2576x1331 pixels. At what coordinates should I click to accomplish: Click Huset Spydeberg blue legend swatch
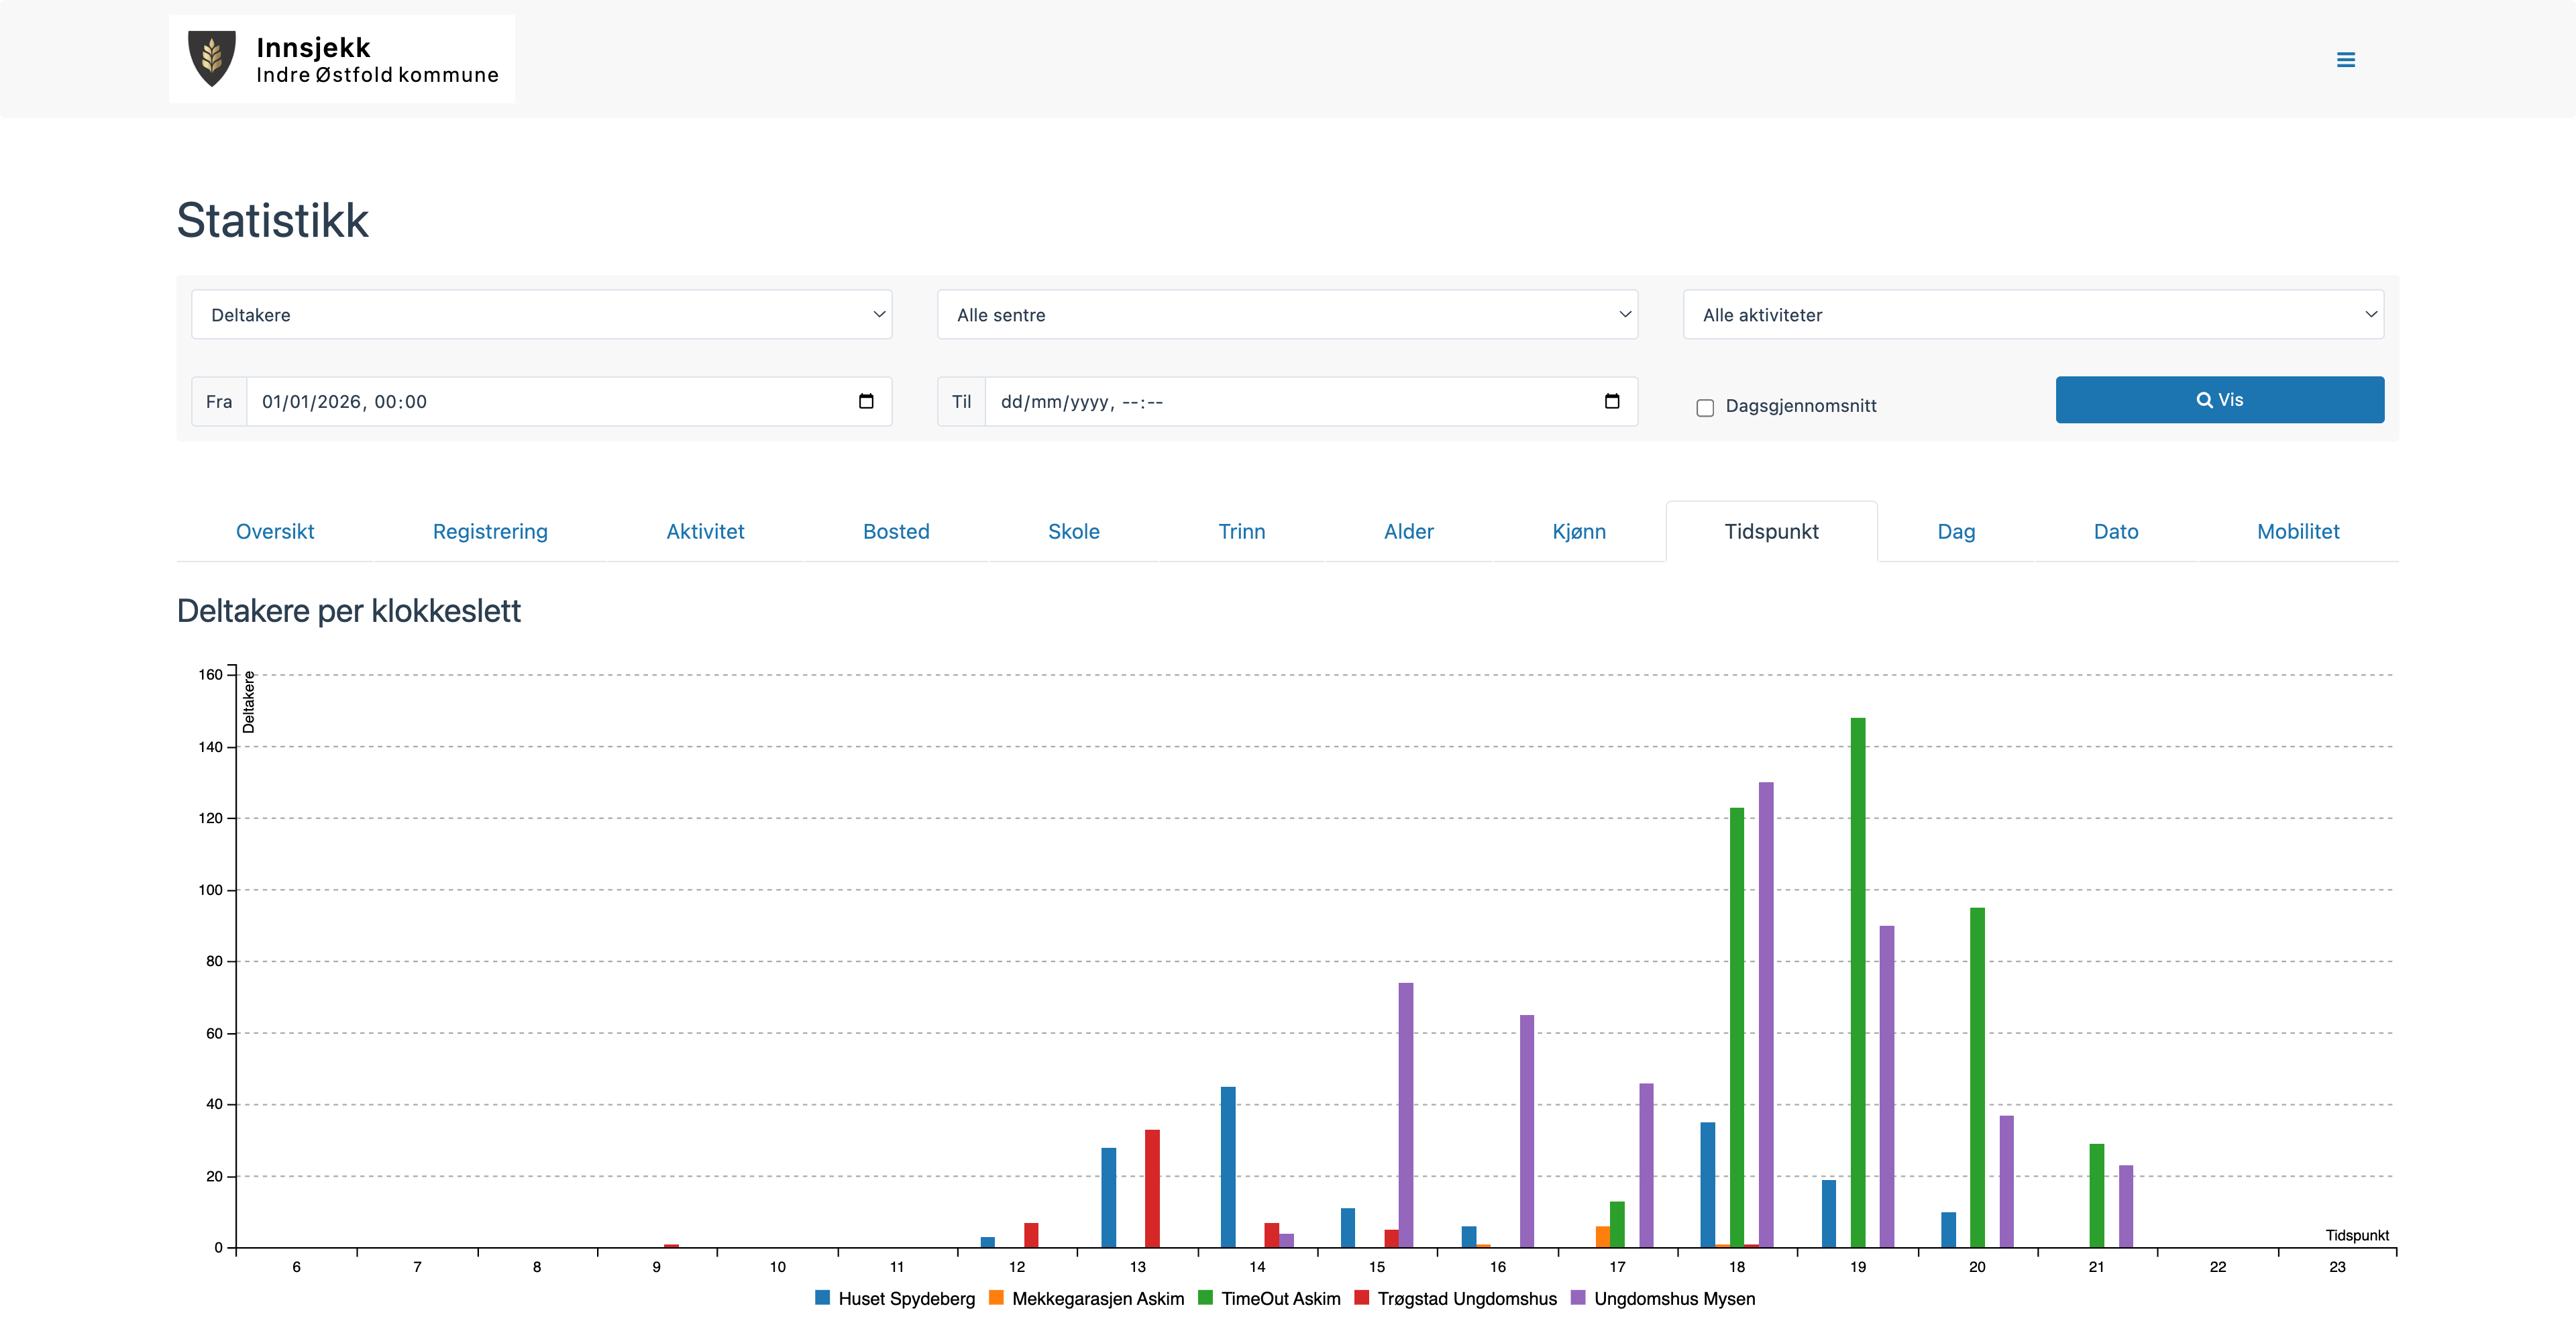coord(823,1298)
